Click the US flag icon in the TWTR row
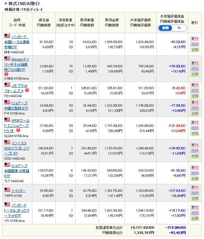This screenshot has height=239, width=204. (x=7, y=190)
